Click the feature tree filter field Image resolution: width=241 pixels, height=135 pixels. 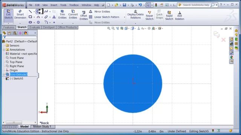point(20,37)
